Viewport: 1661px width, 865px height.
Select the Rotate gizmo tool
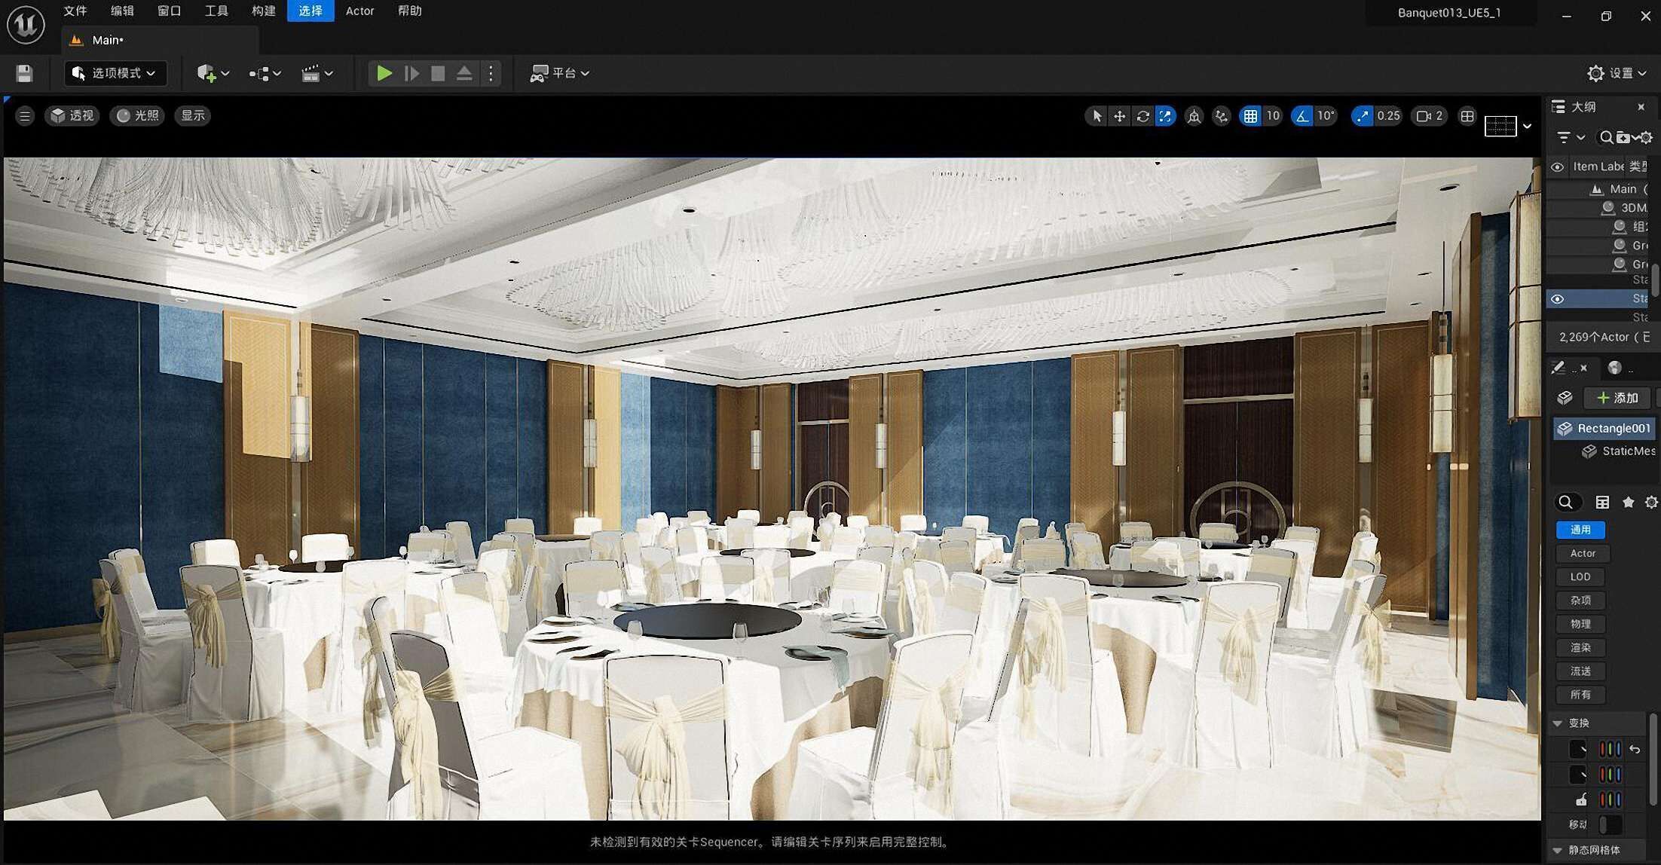1143,116
